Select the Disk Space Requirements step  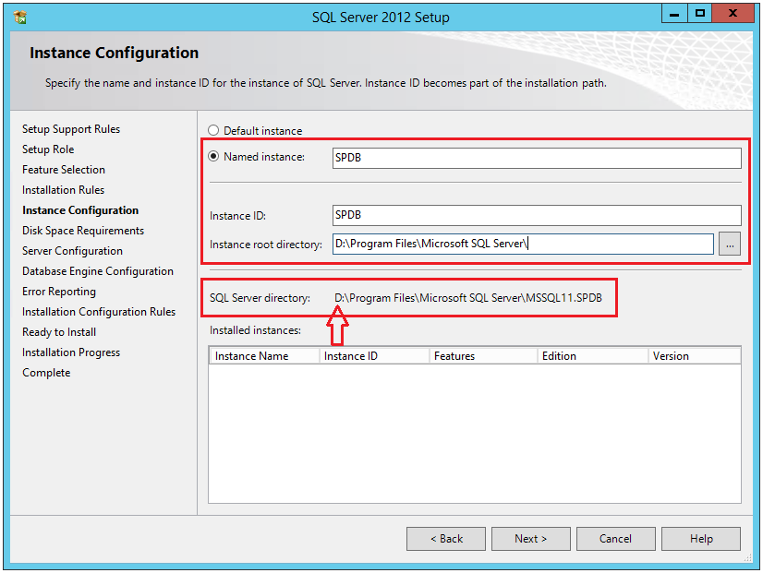coord(83,231)
